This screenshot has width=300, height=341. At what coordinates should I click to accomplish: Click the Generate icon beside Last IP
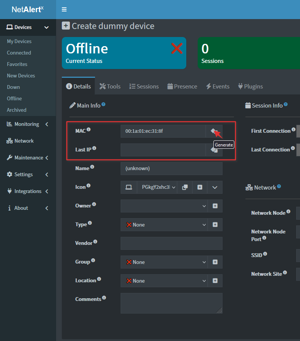pos(214,150)
